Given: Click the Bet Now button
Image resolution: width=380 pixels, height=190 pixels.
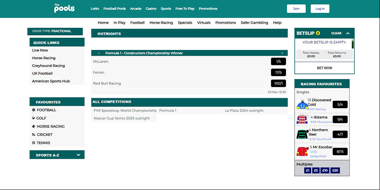Looking at the screenshot, I should pos(325,68).
